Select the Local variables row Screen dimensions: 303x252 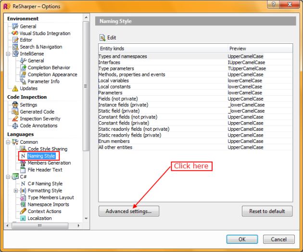point(195,81)
